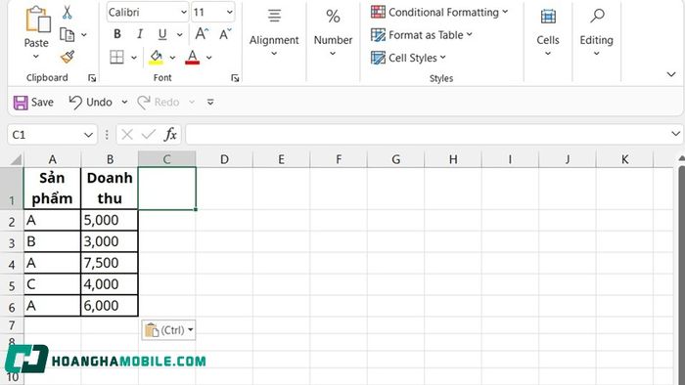Confirm entry with the checkmark icon
685x385 pixels.
(149, 135)
